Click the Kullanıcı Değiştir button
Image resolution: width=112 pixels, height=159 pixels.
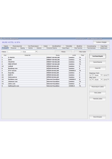pos(101,42)
